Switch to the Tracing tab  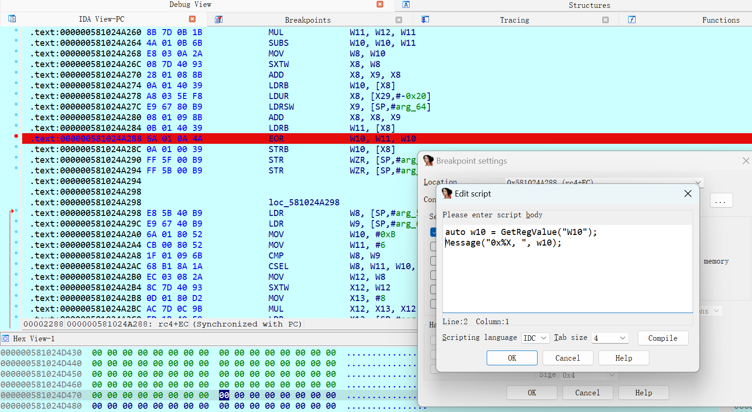[x=514, y=20]
